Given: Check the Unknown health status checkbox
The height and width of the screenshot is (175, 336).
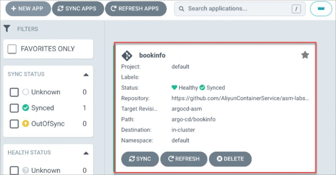Looking at the screenshot, I should pyautogui.click(x=14, y=170).
